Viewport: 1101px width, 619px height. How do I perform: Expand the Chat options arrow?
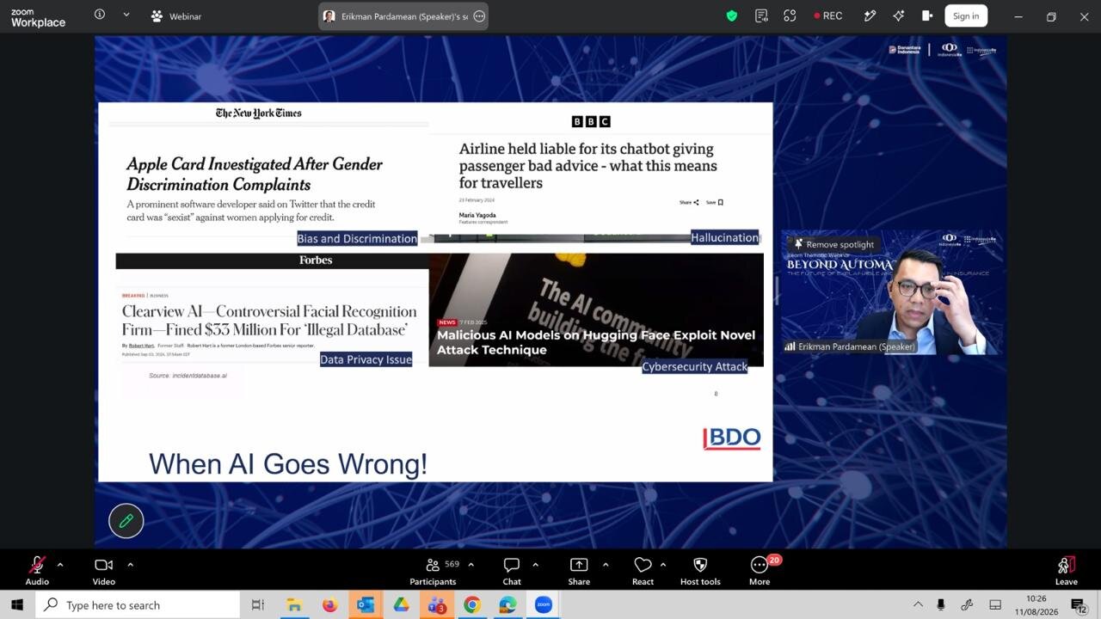coord(535,565)
